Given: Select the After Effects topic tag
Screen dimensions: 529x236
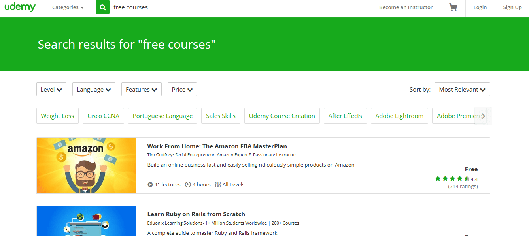Looking at the screenshot, I should [x=345, y=116].
